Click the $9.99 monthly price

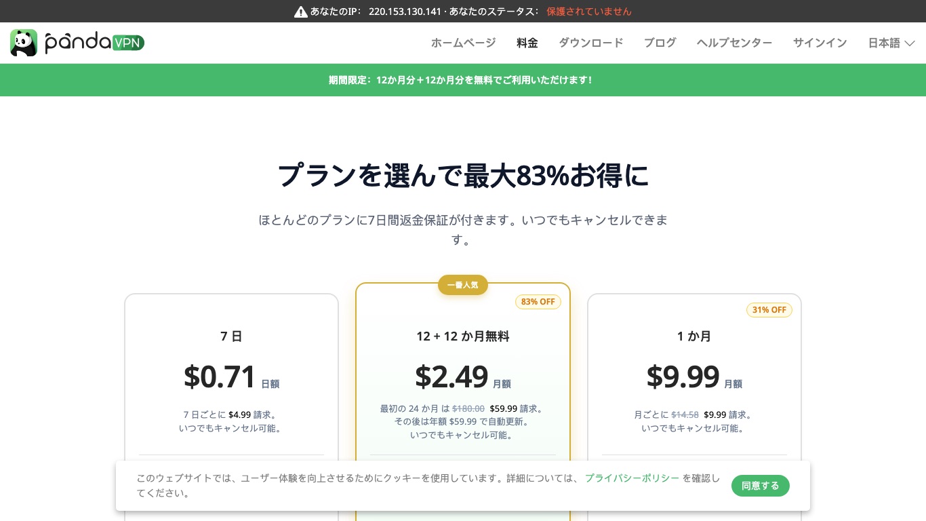pyautogui.click(x=683, y=377)
